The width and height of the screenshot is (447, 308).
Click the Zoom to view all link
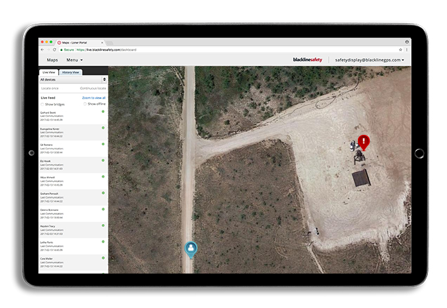point(92,97)
